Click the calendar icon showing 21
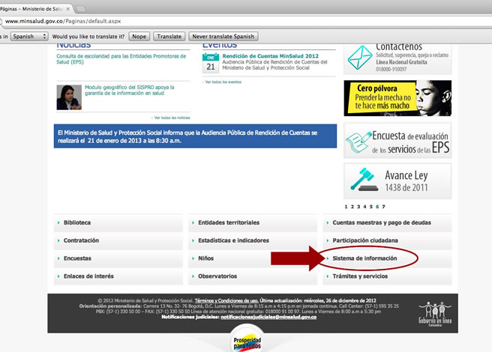The height and width of the screenshot is (352, 492). tap(211, 63)
